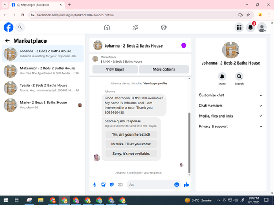This screenshot has height=205, width=274.
Task: Click the View buyer button
Action: (115, 69)
